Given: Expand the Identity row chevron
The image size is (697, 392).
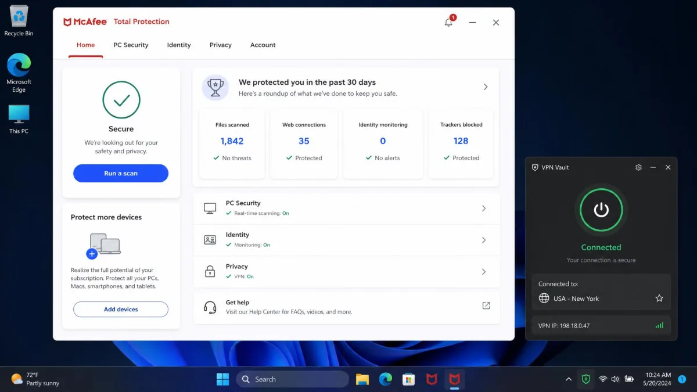Looking at the screenshot, I should click(x=484, y=240).
